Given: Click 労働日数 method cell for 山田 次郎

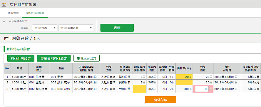Looking at the screenshot, I should pos(125,89).
